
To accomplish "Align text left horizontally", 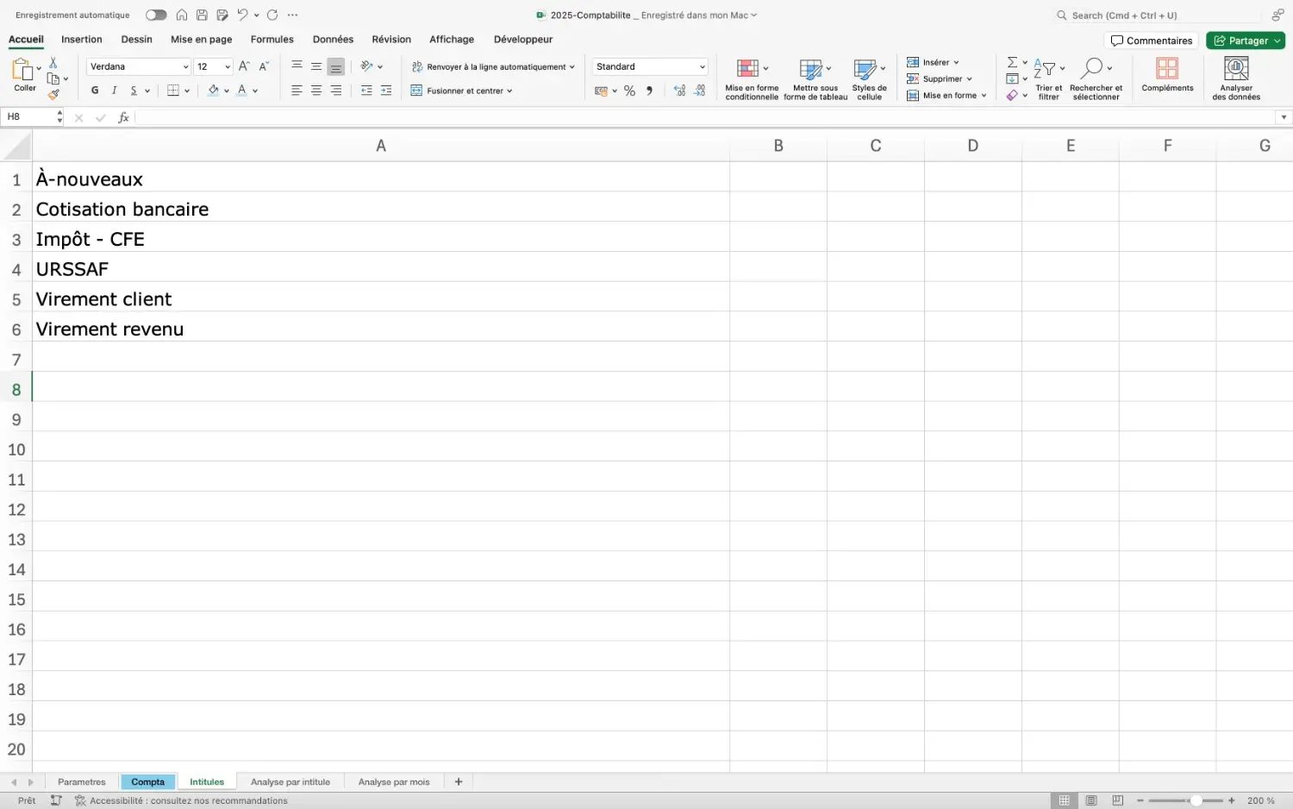I will coord(297,91).
